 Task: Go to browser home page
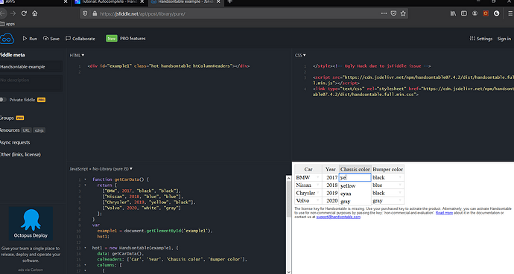[x=35, y=13]
